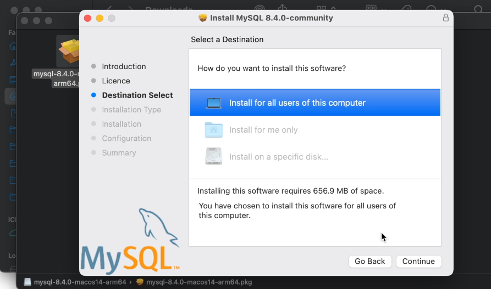
Task: Close the disk image window behind the installer
Action: pos(24,21)
